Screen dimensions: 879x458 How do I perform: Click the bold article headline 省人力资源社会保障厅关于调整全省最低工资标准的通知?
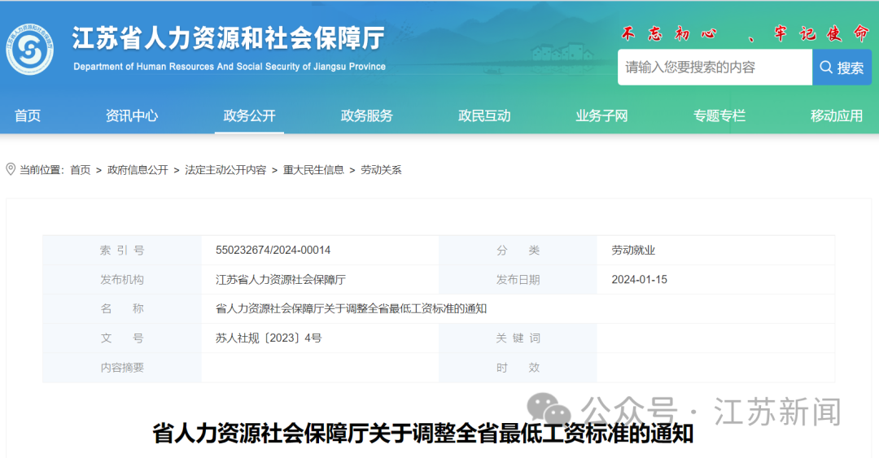pyautogui.click(x=423, y=434)
